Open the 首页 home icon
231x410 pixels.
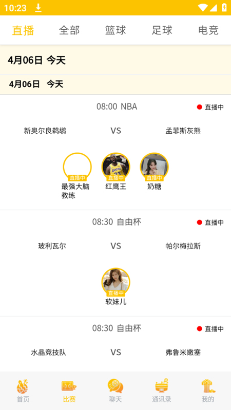point(23,391)
